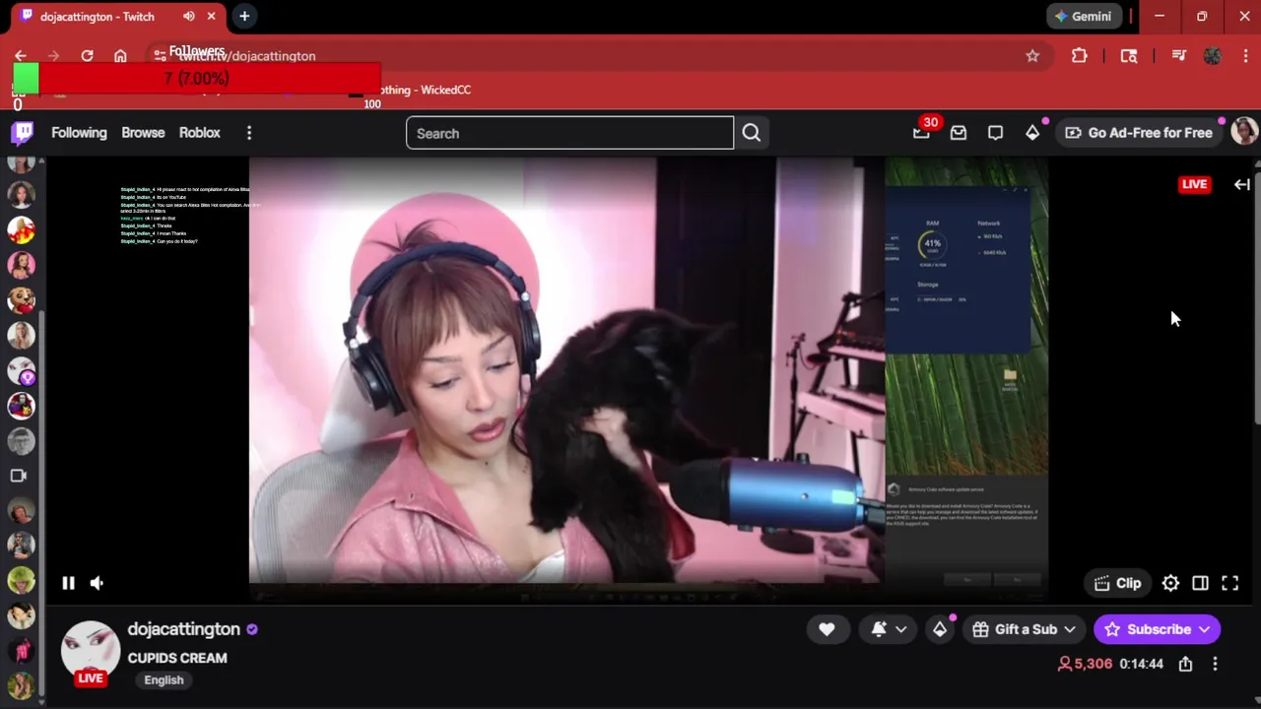The width and height of the screenshot is (1261, 709).
Task: Click the address bar URL
Action: [247, 56]
